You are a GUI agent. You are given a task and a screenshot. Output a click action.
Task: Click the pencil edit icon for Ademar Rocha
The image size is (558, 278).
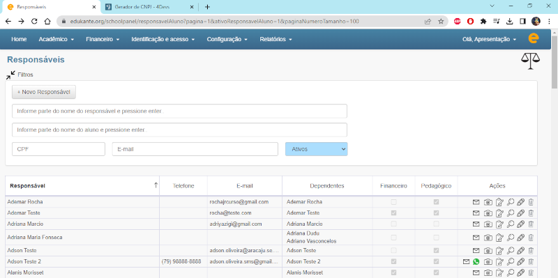(520, 202)
